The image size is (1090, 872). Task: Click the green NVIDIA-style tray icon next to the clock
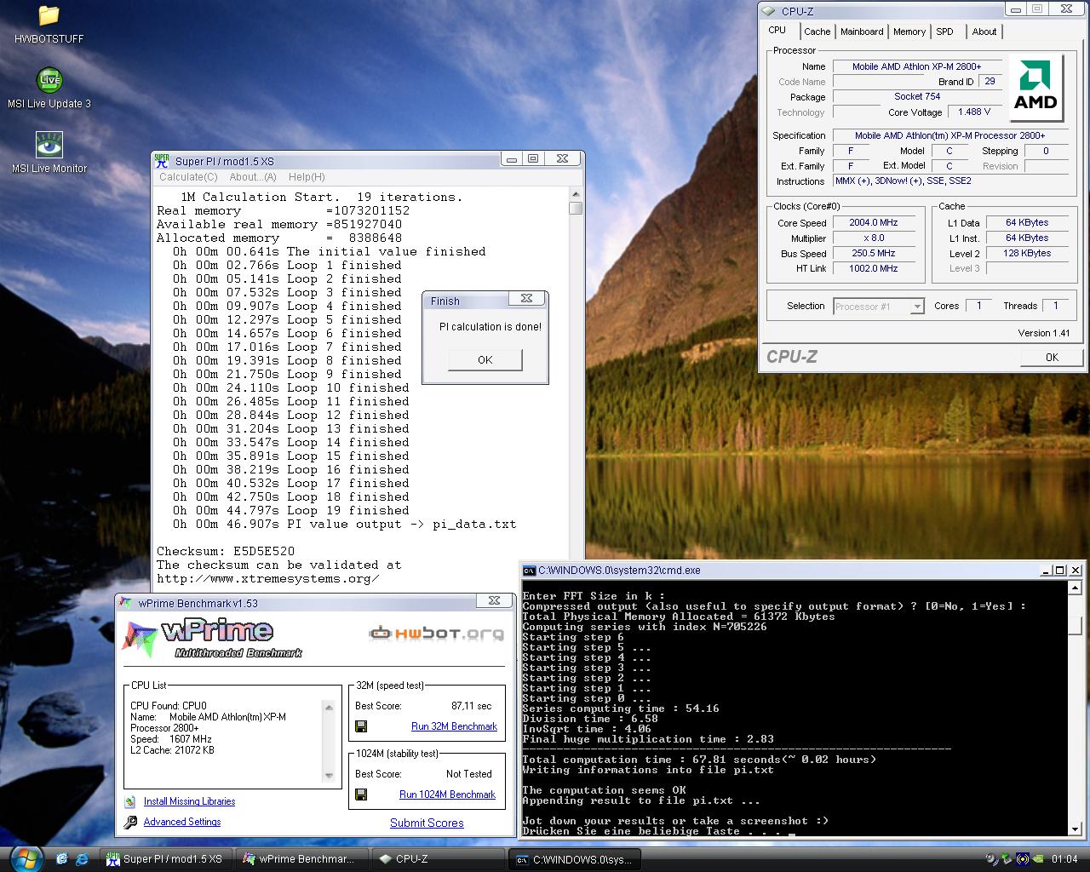tap(1039, 859)
